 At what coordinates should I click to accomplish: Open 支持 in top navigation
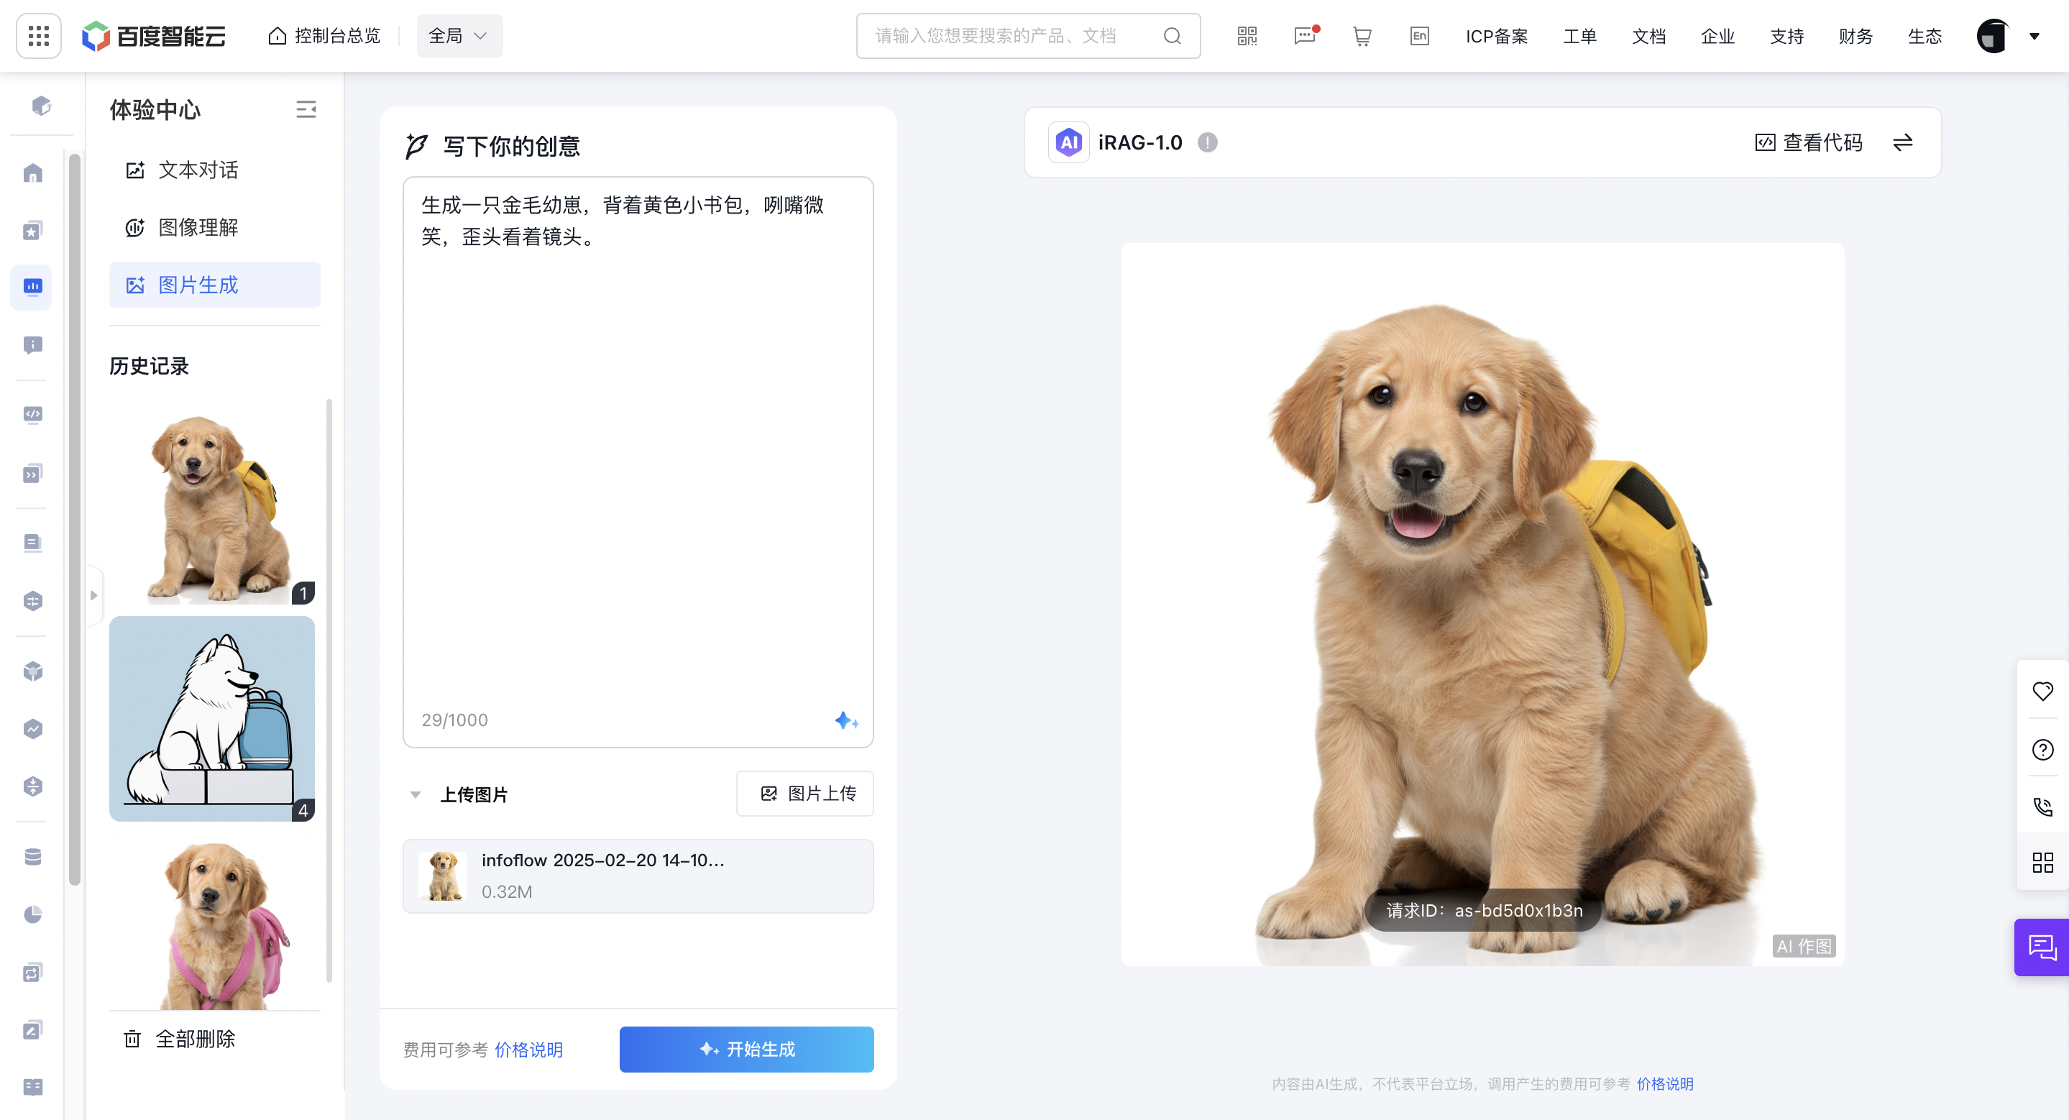tap(1786, 36)
